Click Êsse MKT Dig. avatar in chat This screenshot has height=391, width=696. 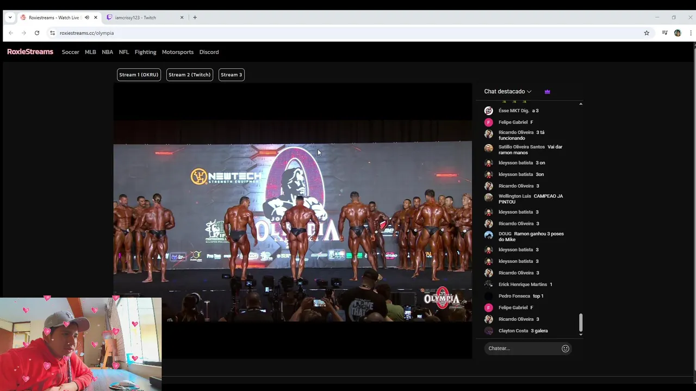(489, 111)
